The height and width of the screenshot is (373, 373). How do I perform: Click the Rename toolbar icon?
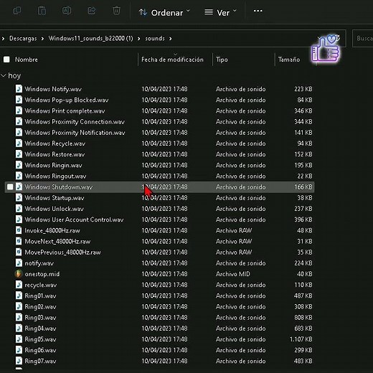[x=67, y=11]
